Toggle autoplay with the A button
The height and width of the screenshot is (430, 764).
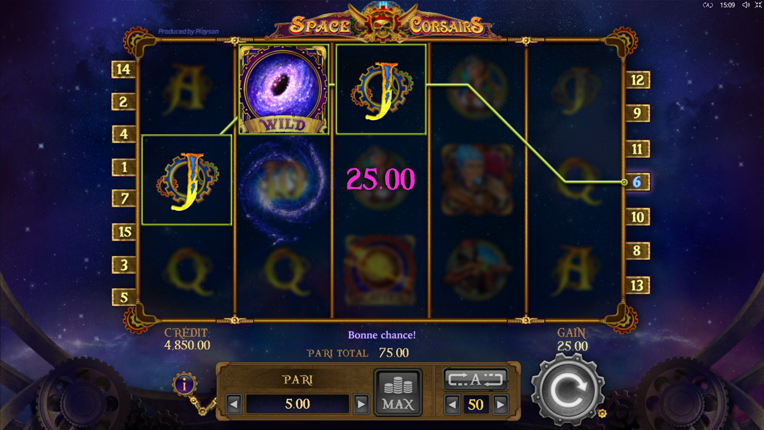tap(475, 379)
